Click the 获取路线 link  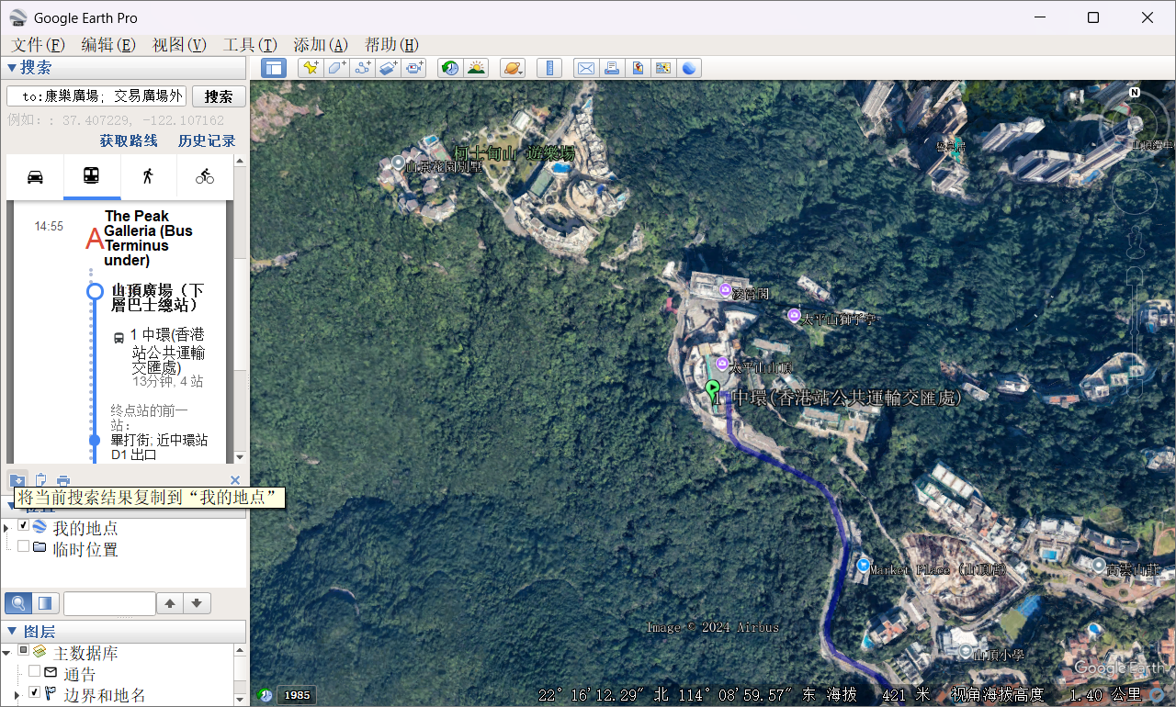tap(129, 140)
